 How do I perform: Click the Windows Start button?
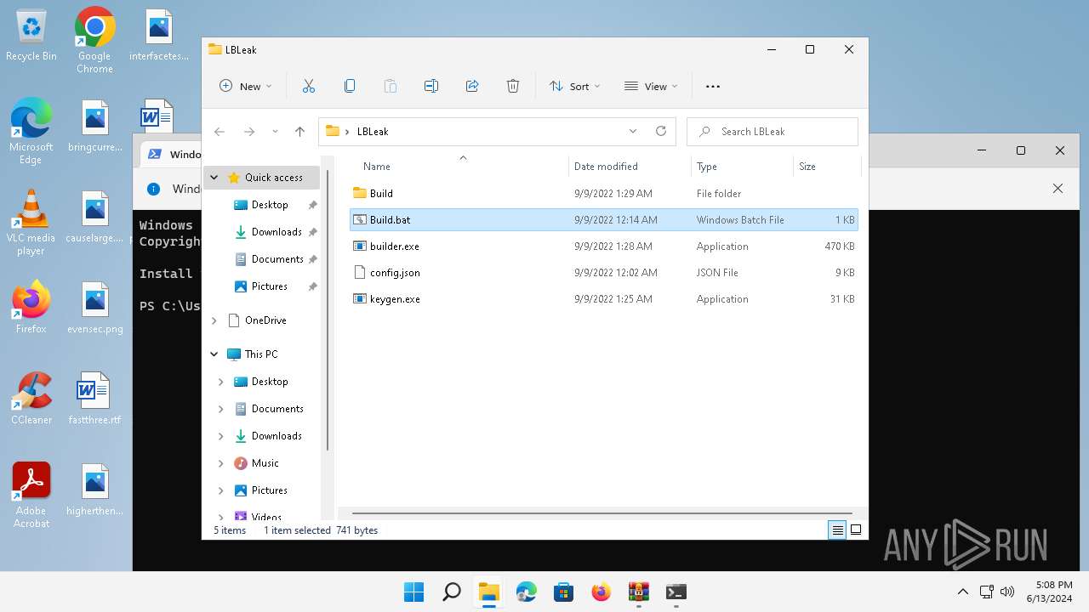pos(414,592)
